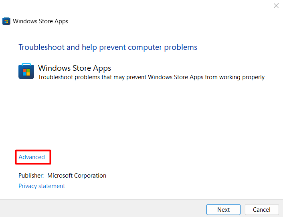The height and width of the screenshot is (217, 283).
Task: Click the Cancel button
Action: pos(261,209)
